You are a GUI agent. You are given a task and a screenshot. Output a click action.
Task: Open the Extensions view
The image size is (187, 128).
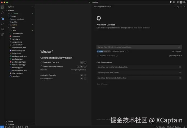(x=2, y=34)
